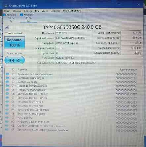Click status icon of attribute 09
This screenshot has height=147, width=146.
pyautogui.click(x=7, y=106)
